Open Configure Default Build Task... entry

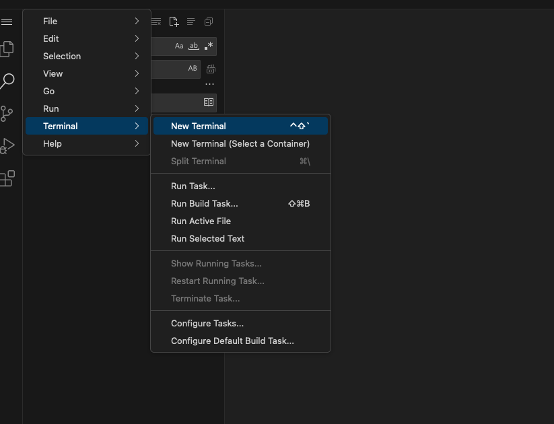[240, 341]
